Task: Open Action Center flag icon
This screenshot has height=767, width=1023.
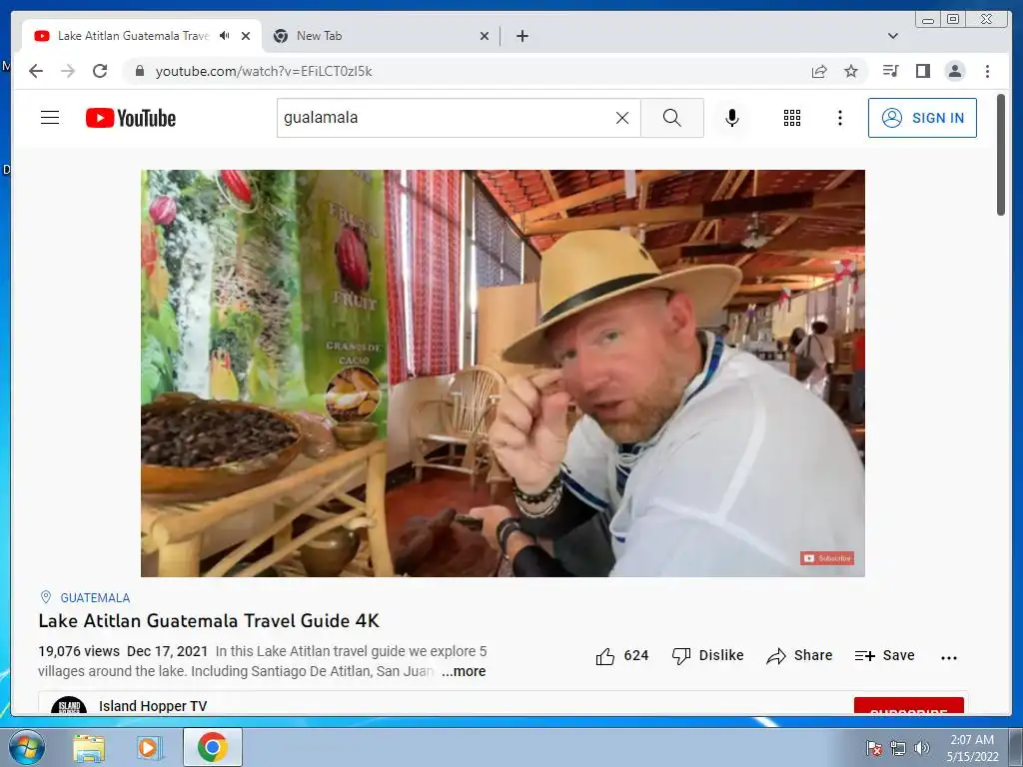Action: (873, 748)
